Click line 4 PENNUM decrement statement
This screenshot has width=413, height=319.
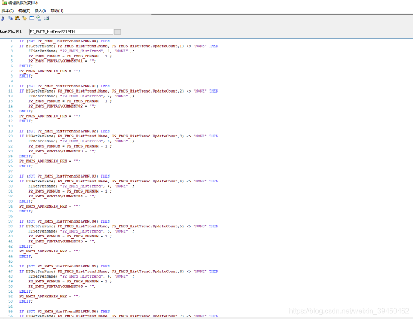(70, 56)
